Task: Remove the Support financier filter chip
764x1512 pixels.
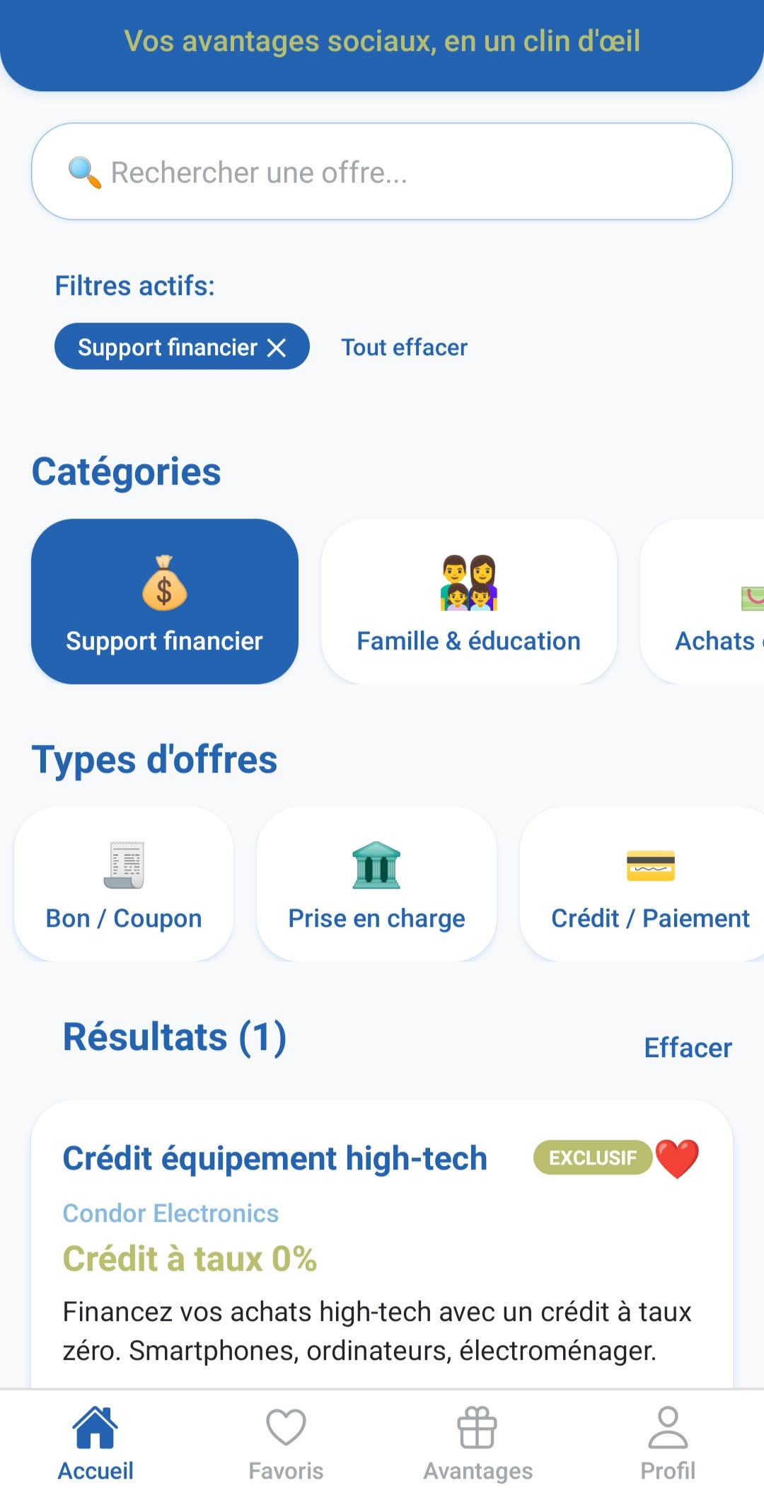Action: point(279,347)
